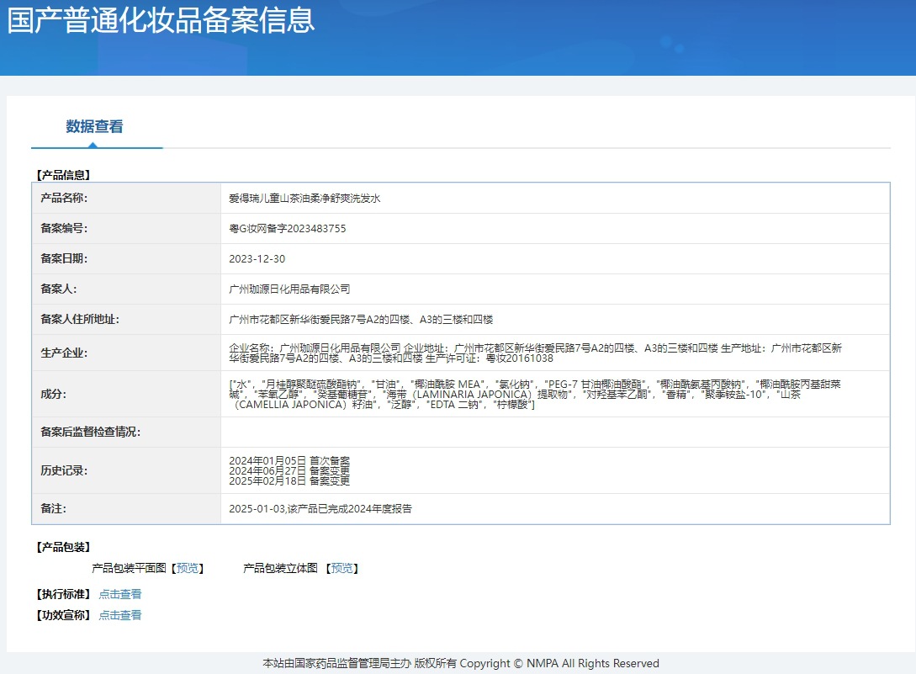Screen dimensions: 916x674
Task: Select filing number 粤G妆网备字2023483755
Action: [x=288, y=229]
